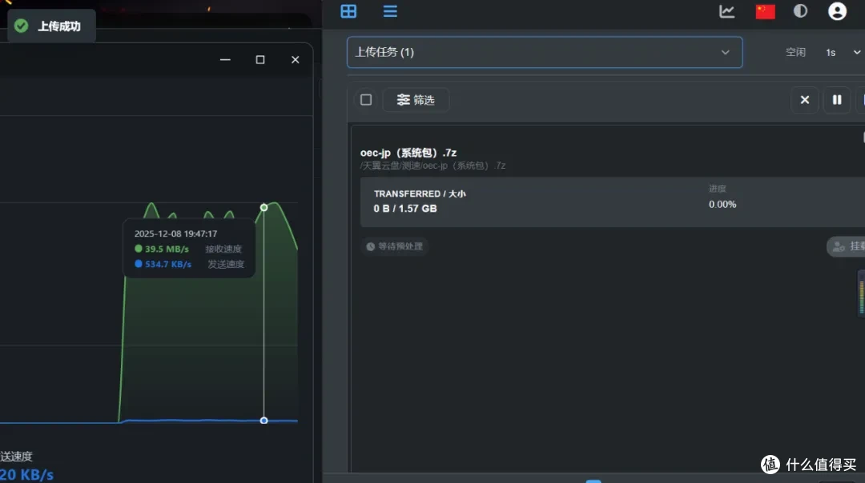Viewport: 865px width, 483px height.
Task: Click the 0 B / 1.57 GB transferred value
Action: 405,209
